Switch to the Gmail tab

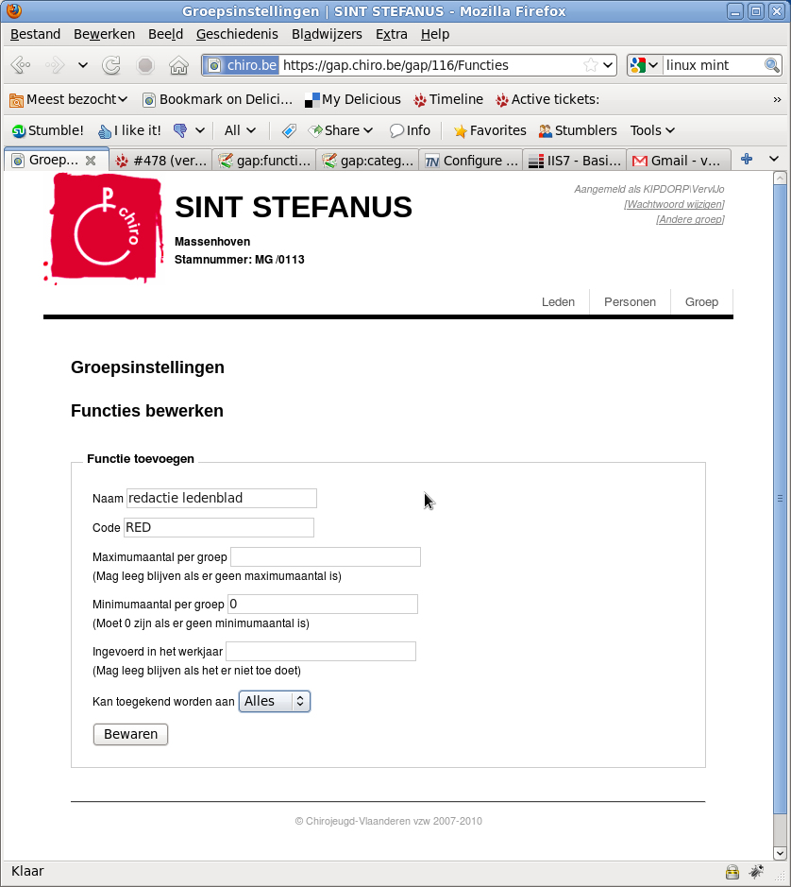point(679,161)
